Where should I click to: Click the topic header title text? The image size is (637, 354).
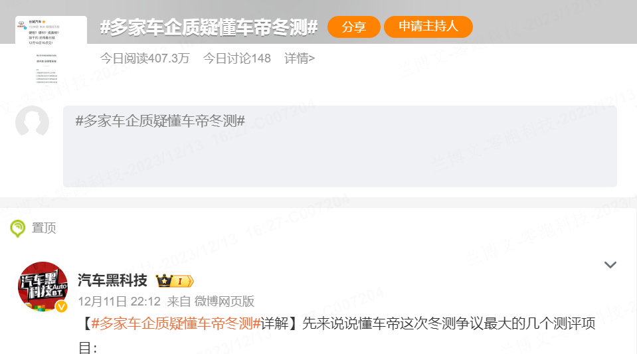click(x=209, y=28)
